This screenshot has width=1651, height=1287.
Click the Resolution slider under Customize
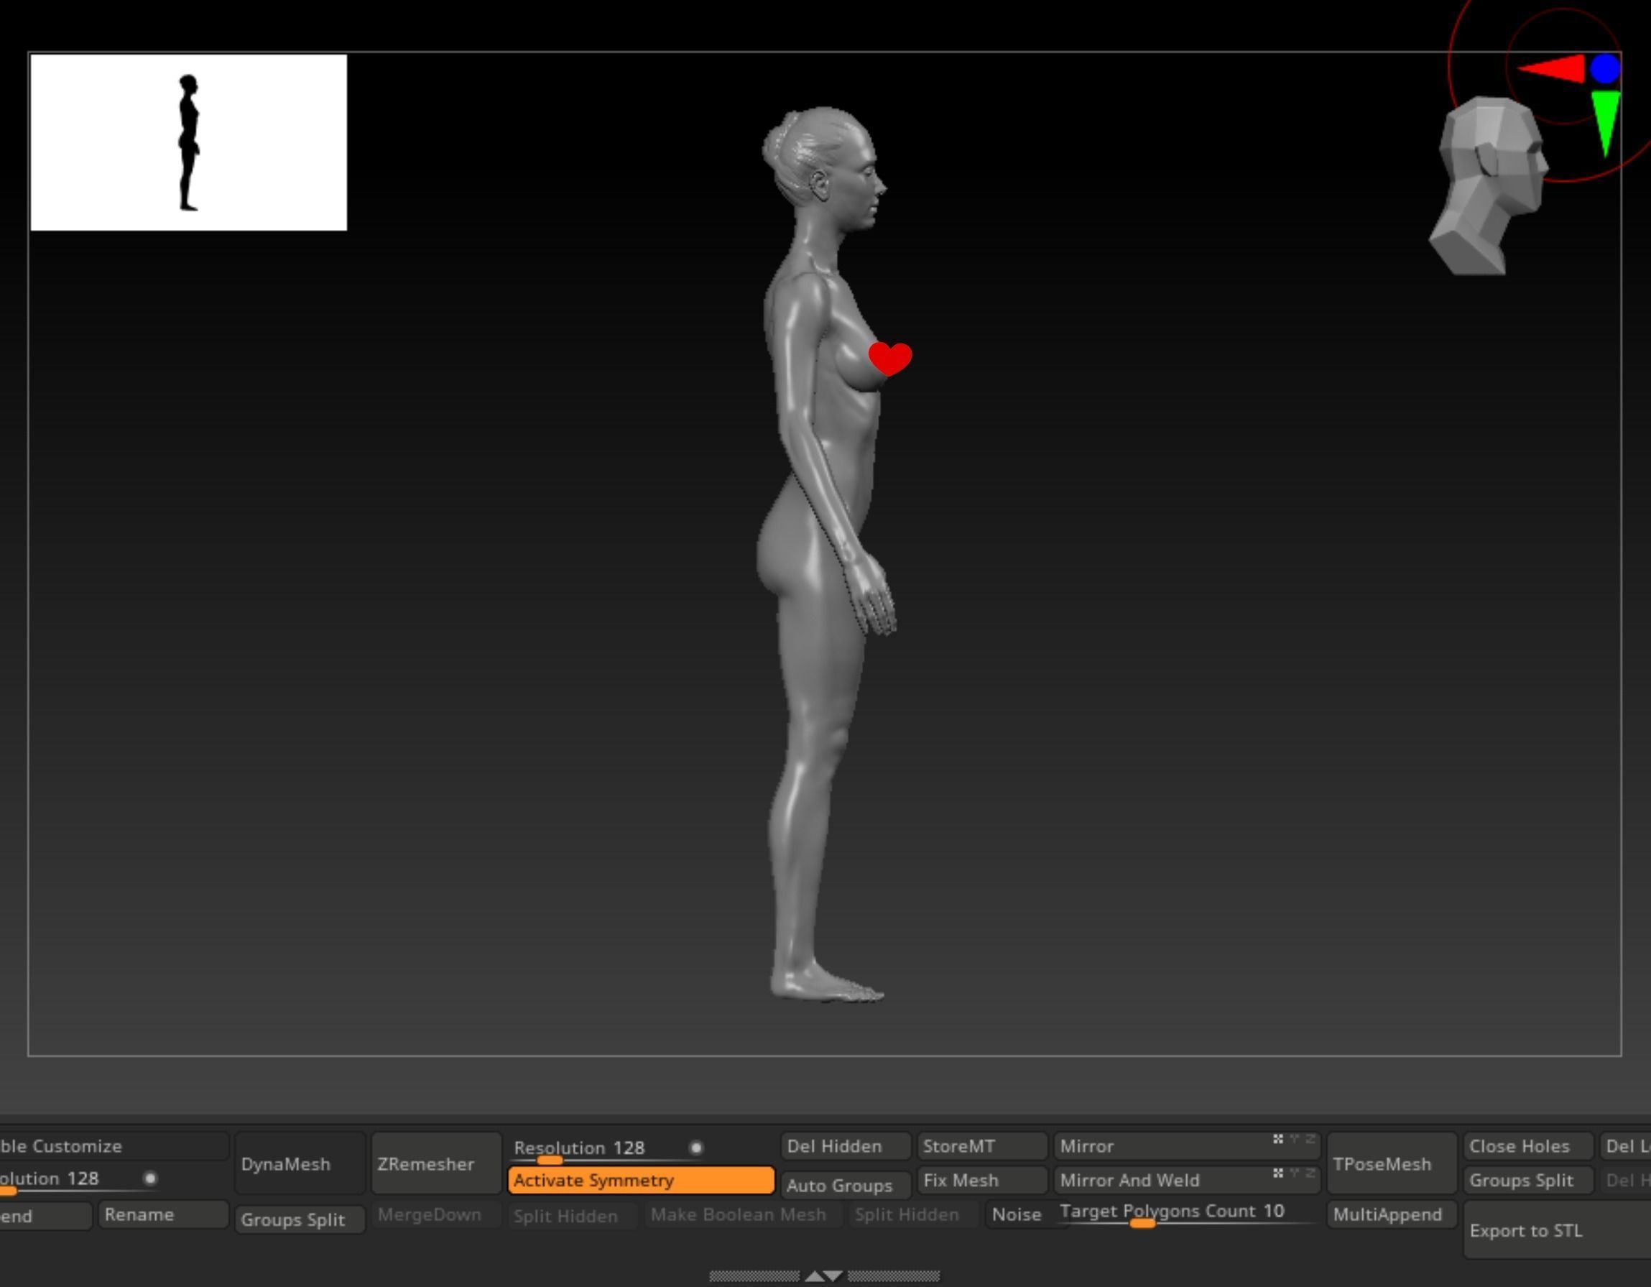click(79, 1181)
